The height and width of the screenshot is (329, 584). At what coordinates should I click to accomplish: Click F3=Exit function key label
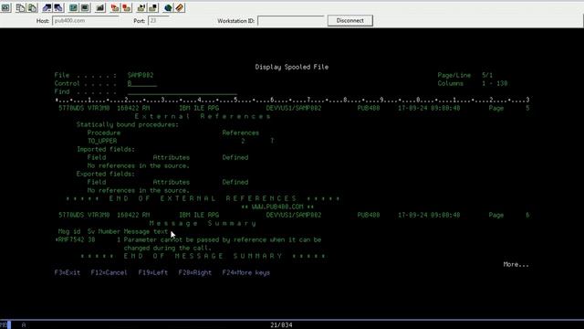click(x=68, y=272)
